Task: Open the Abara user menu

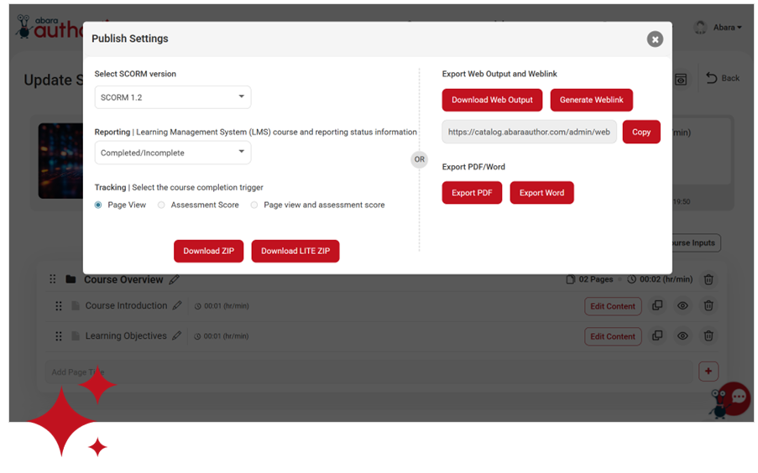Action: point(728,28)
